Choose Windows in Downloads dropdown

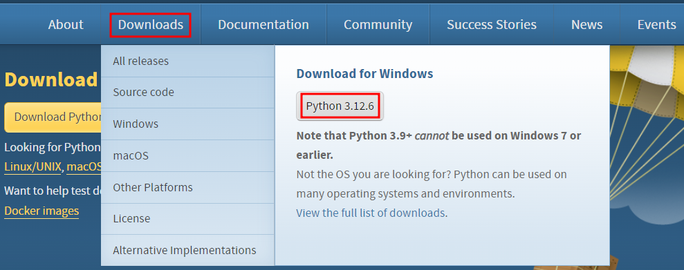(x=187, y=124)
